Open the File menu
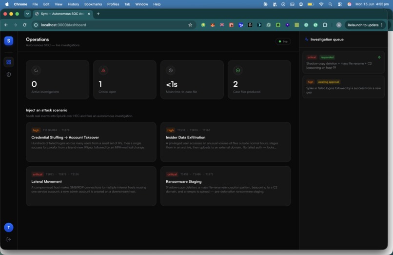The width and height of the screenshot is (393, 255). 35,4
